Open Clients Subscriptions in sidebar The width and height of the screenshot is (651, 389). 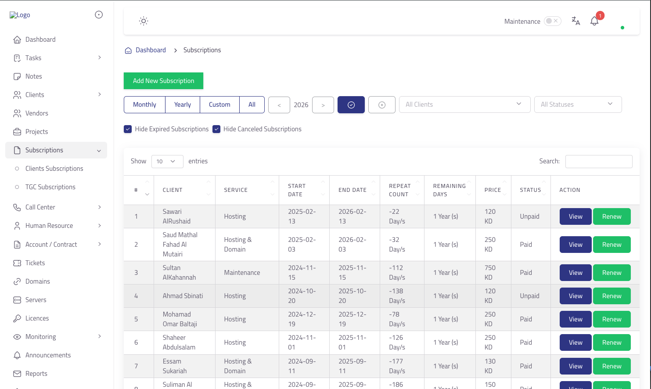pyautogui.click(x=54, y=169)
